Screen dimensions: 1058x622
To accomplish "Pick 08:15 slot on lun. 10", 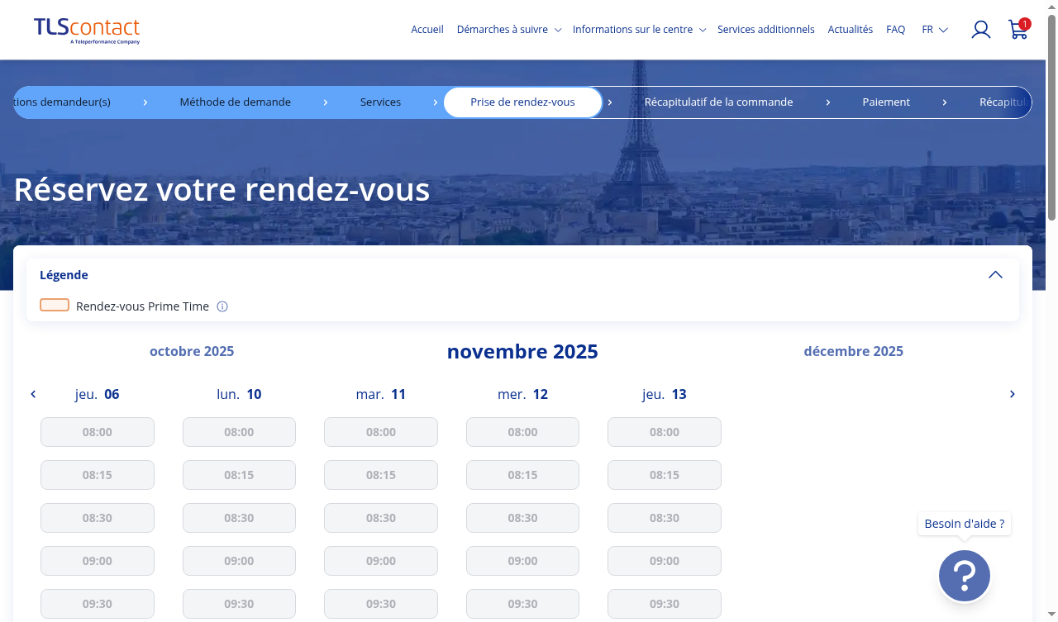I will (x=239, y=475).
